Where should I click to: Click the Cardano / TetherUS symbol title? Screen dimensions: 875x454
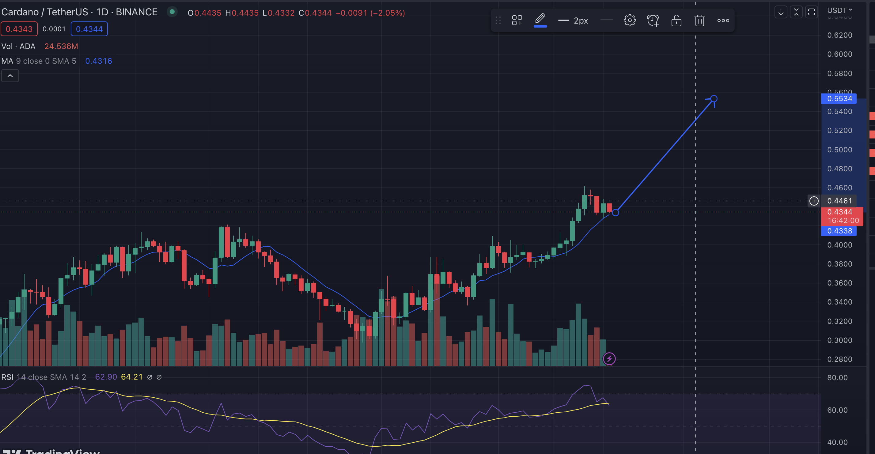(44, 12)
